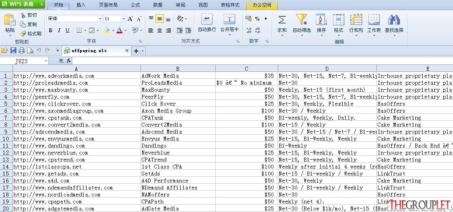Add a new document with plus button
The width and height of the screenshot is (453, 212).
click(136, 51)
